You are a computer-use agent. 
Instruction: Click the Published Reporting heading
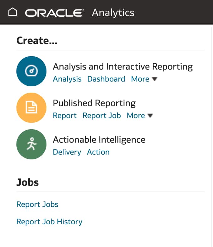click(x=94, y=103)
